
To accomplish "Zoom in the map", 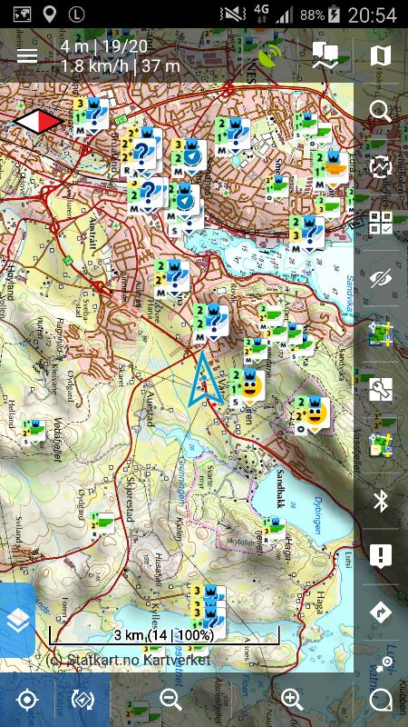I will pyautogui.click(x=292, y=700).
